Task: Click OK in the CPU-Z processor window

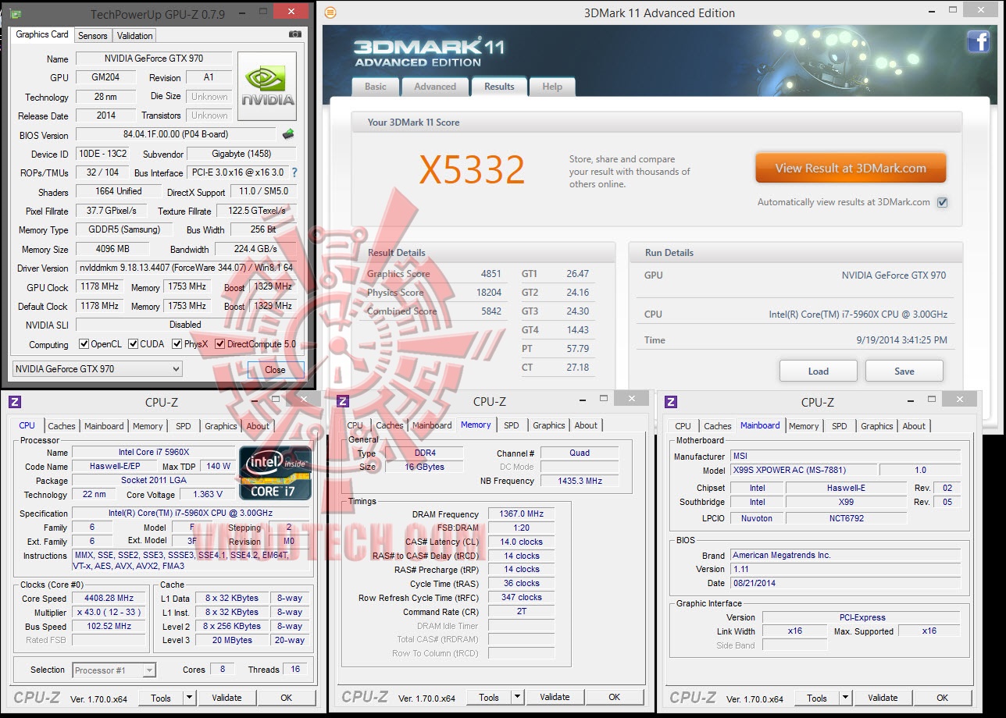Action: [287, 698]
